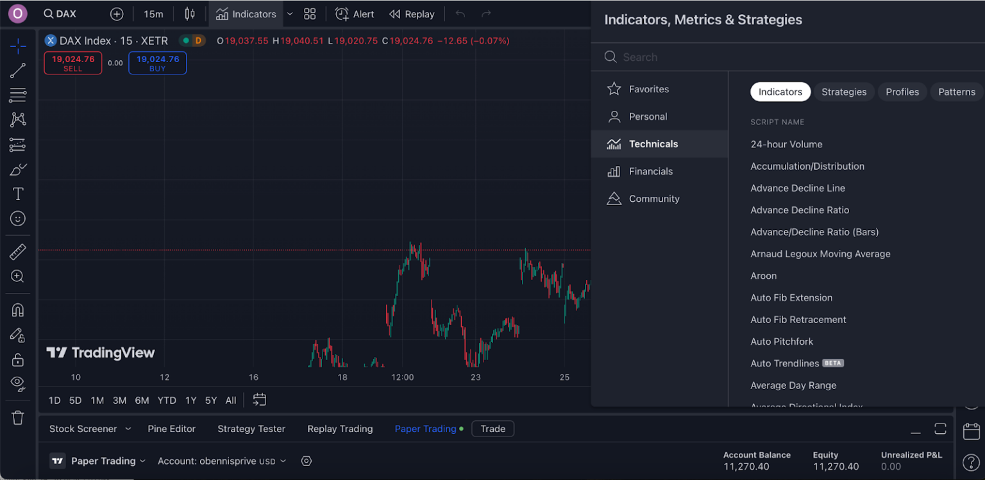Activate the magnet snap mode
Viewport: 985px width, 480px height.
[x=18, y=310]
